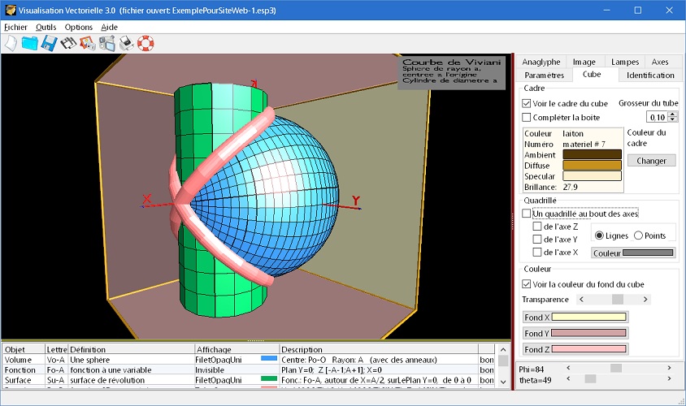Open the Aide menu
Viewport: 686px width, 406px height.
tap(110, 27)
